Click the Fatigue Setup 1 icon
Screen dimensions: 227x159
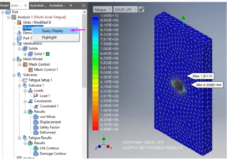[25, 80]
